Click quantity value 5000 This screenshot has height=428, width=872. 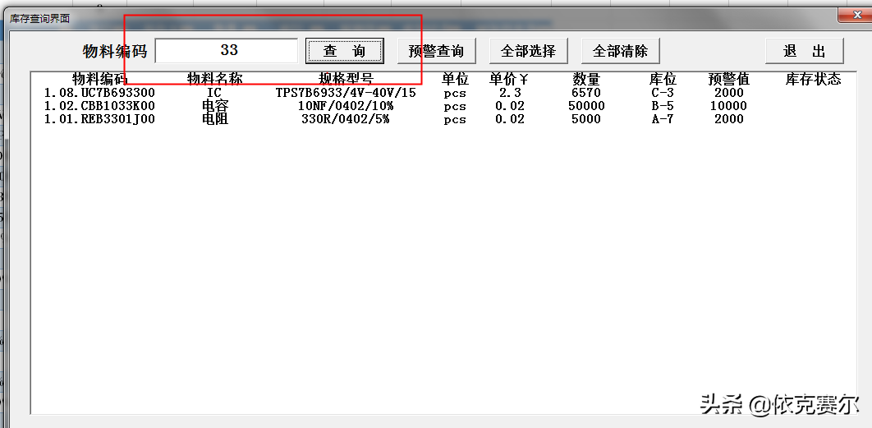(586, 119)
